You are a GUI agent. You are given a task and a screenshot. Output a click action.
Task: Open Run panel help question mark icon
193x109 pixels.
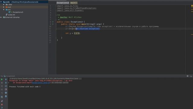2,108
